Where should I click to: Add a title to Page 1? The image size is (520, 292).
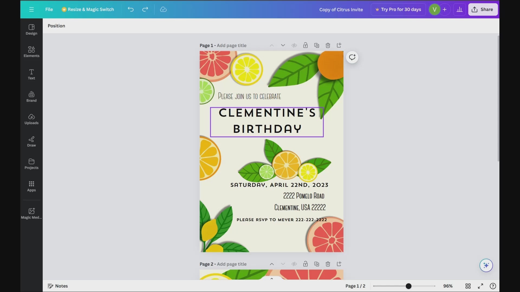tap(232, 45)
